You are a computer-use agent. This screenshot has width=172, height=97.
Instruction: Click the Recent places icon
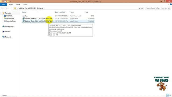5,21
